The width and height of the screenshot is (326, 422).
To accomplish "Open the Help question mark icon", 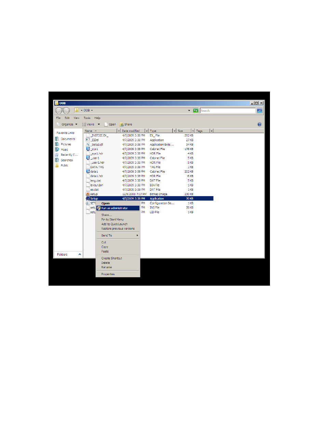I will click(x=259, y=124).
